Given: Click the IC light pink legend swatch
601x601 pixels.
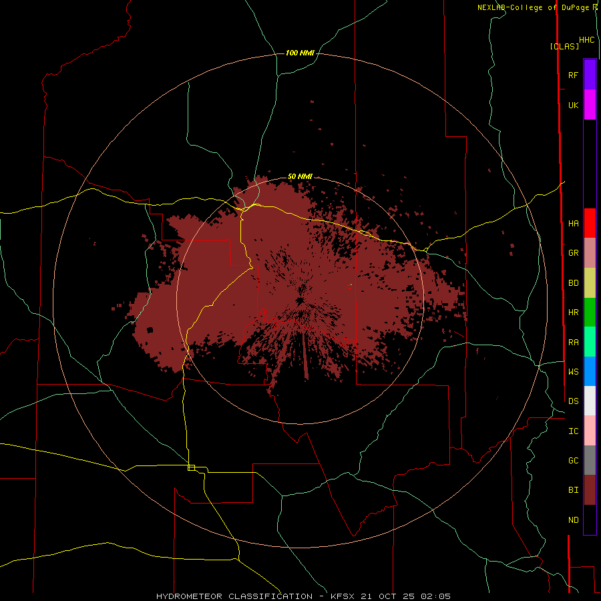Looking at the screenshot, I should 590,431.
